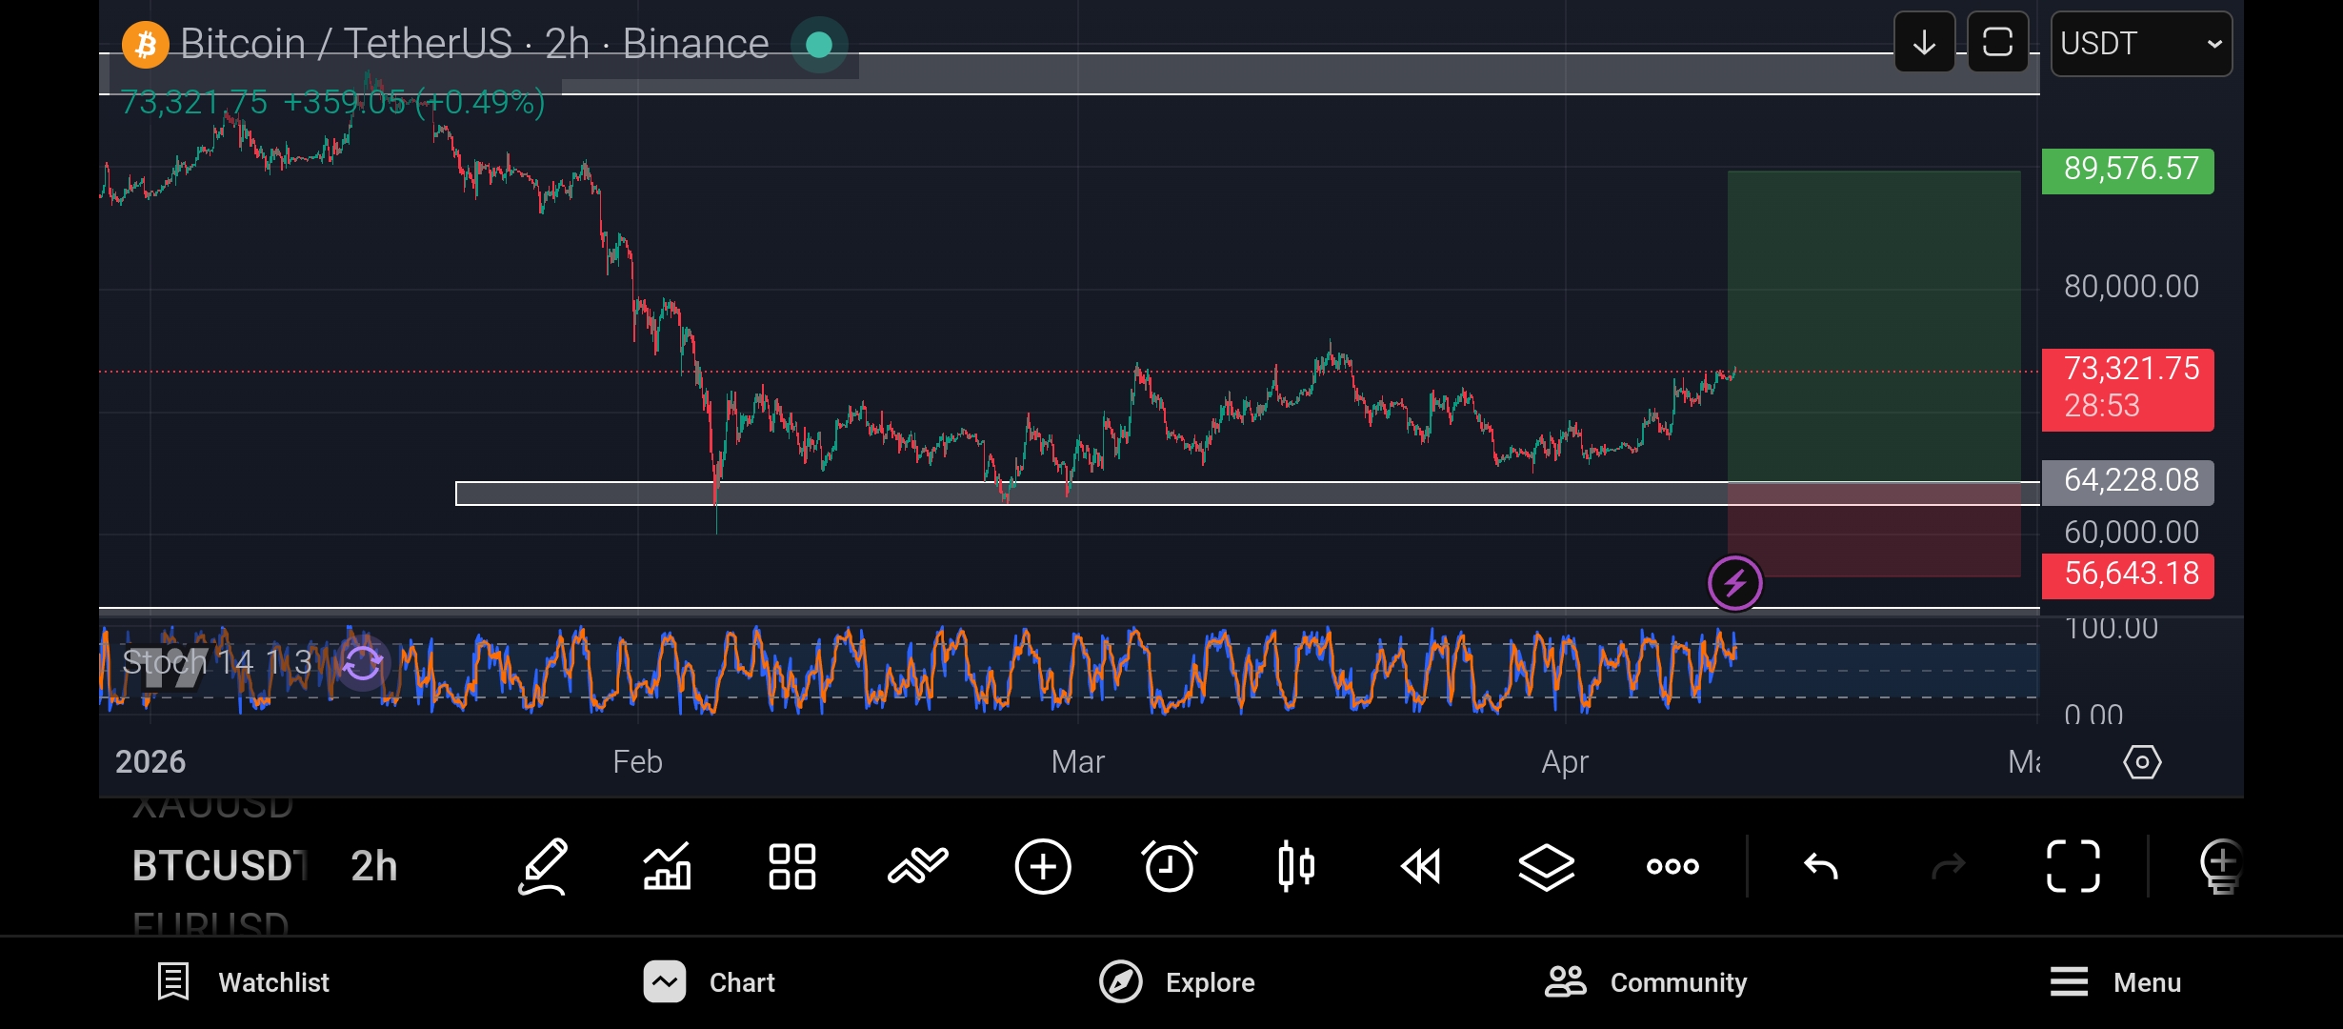Tap the plus circle add-symbol icon
Screen dimensions: 2343x1029
point(1043,866)
